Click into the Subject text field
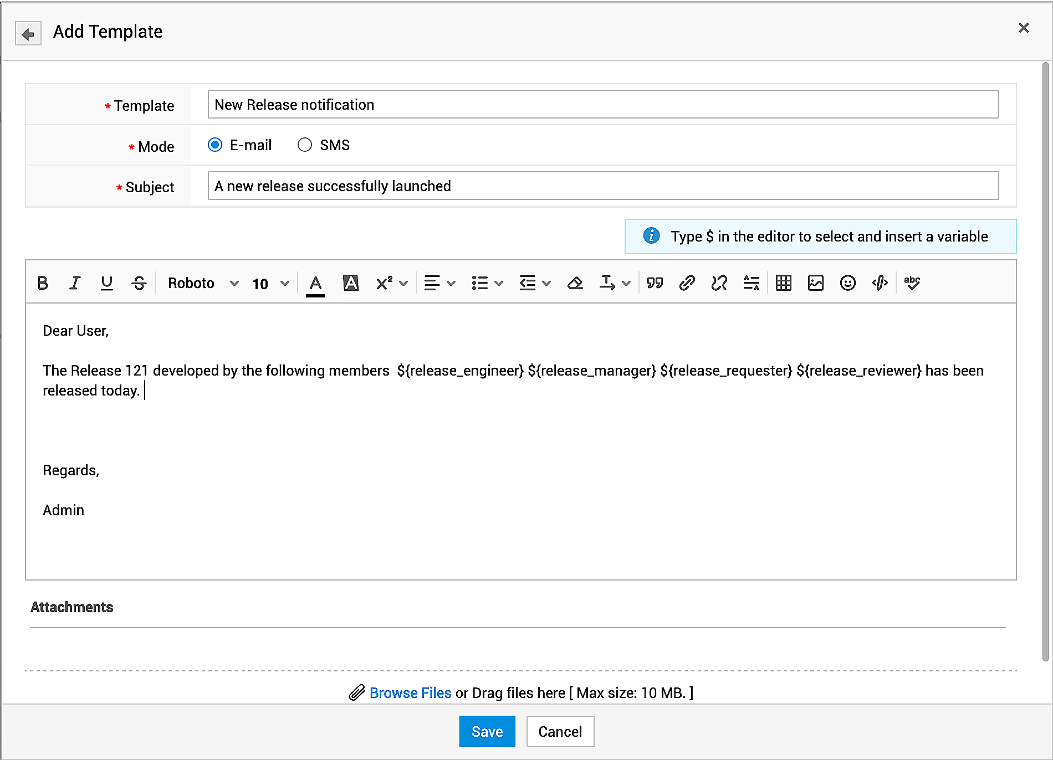This screenshot has height=760, width=1053. (602, 186)
